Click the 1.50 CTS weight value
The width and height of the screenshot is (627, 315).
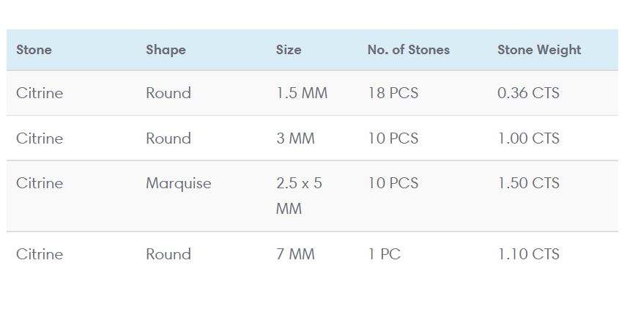(x=528, y=183)
